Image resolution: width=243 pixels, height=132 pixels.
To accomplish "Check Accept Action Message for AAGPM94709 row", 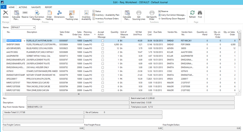I will pyautogui.click(x=103, y=56).
